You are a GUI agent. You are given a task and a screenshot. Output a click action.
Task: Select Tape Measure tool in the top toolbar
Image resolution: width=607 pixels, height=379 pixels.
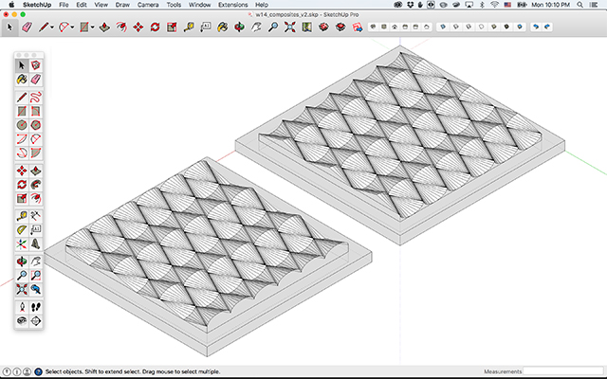[189, 27]
